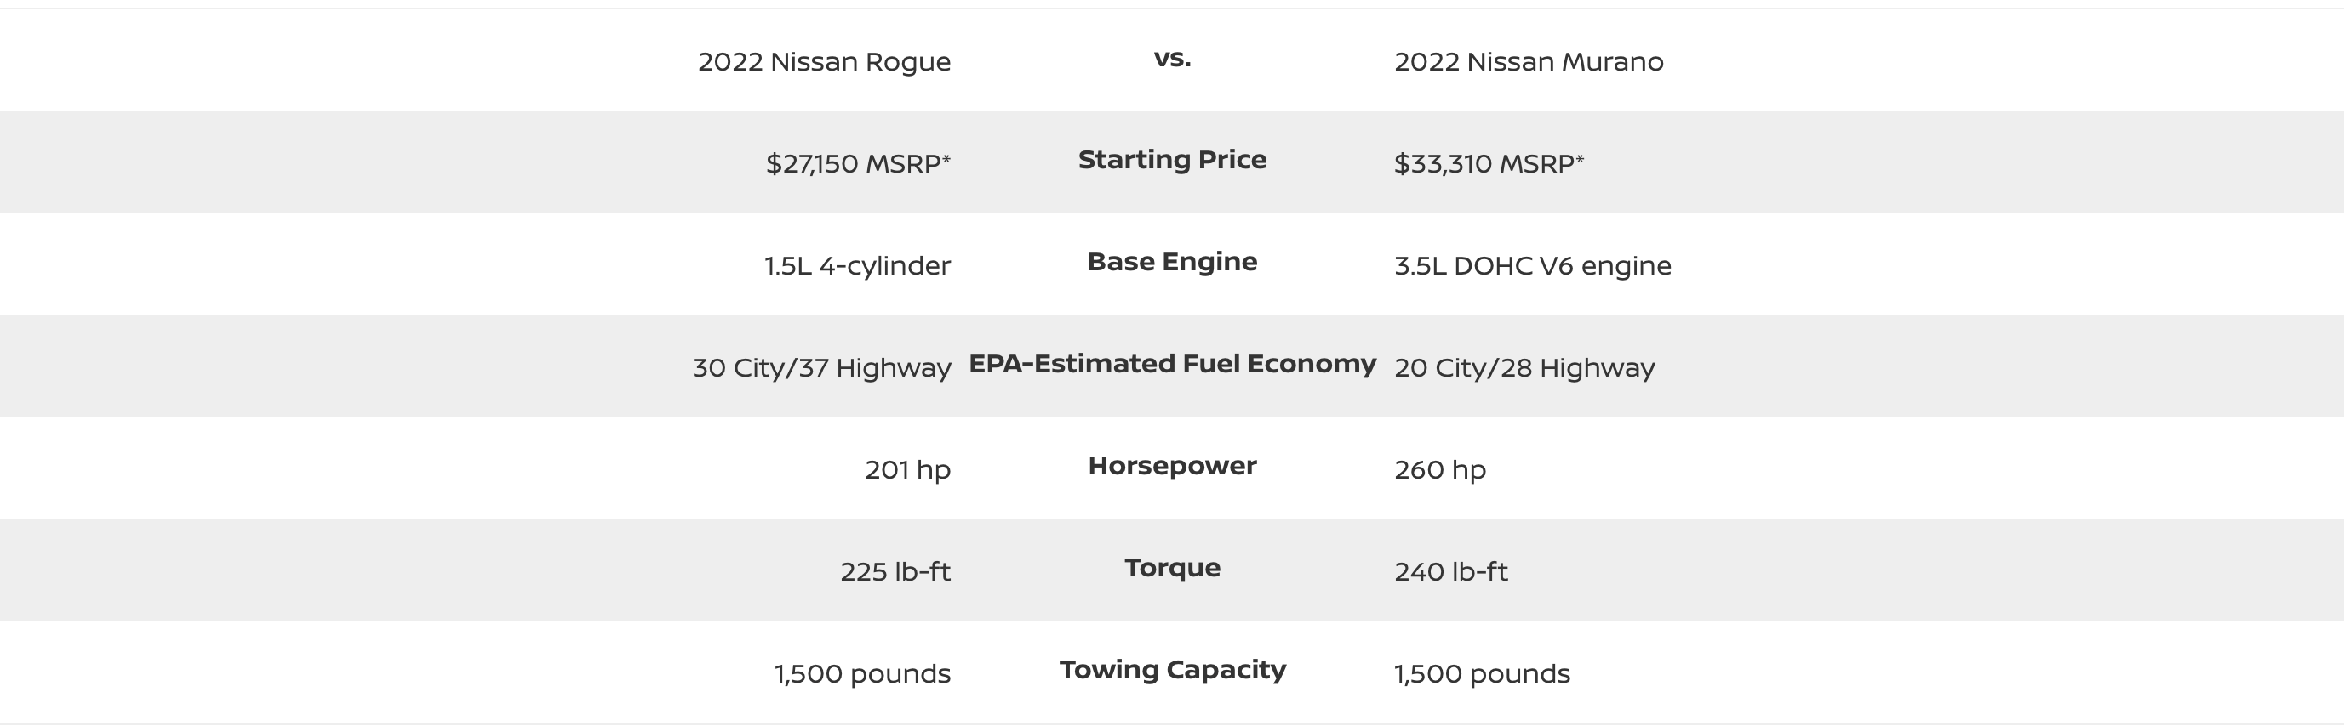The image size is (2344, 726).
Task: Click the 2022 Nissan Rogue heading
Action: tap(825, 62)
